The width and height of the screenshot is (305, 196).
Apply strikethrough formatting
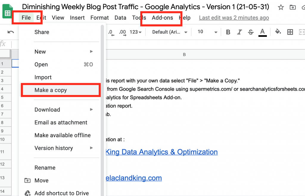(x=251, y=32)
